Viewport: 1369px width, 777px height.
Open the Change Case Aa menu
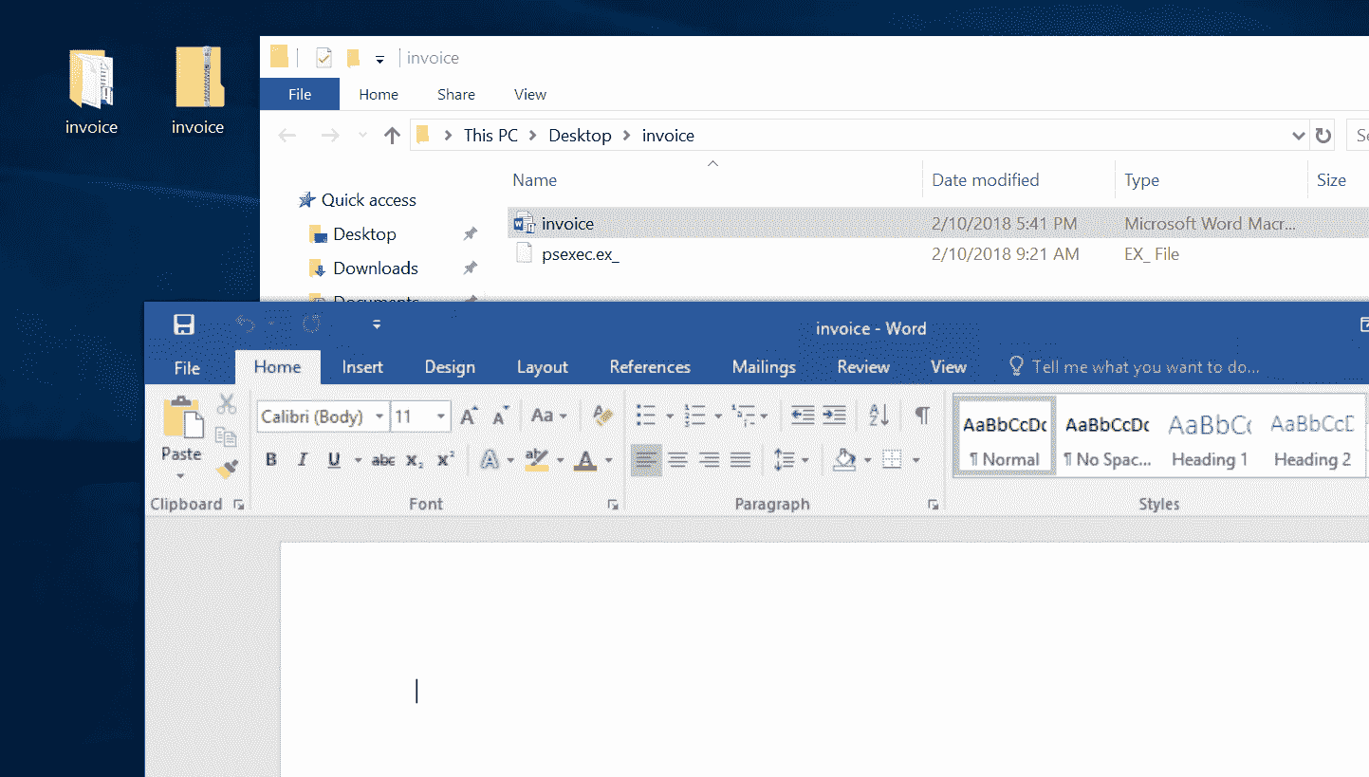pyautogui.click(x=548, y=416)
